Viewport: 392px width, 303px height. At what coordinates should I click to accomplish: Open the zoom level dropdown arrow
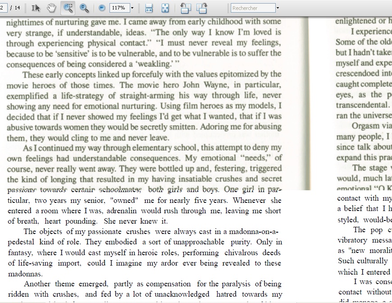point(132,8)
